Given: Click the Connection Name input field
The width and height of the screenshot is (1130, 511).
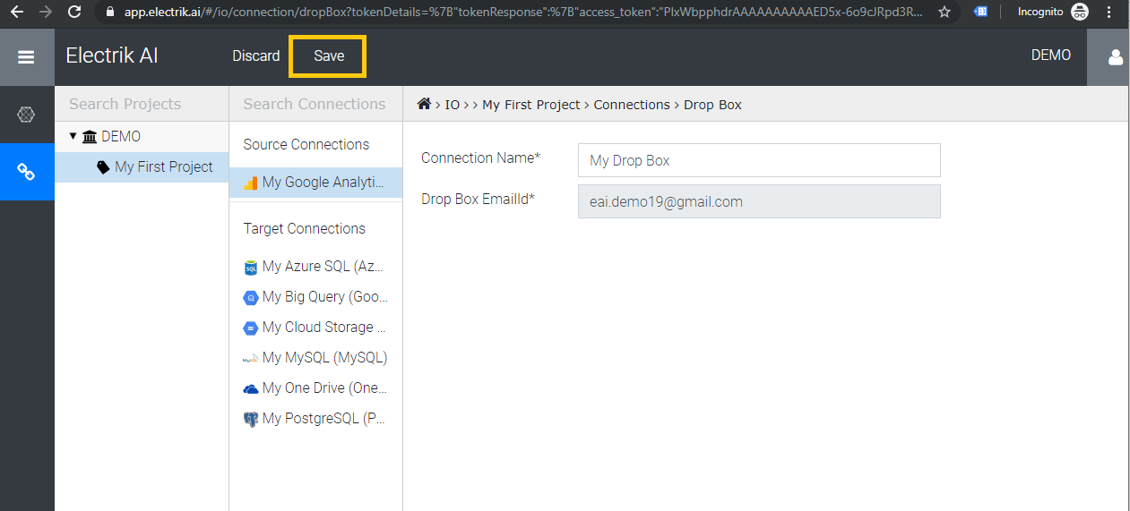Looking at the screenshot, I should pyautogui.click(x=758, y=161).
